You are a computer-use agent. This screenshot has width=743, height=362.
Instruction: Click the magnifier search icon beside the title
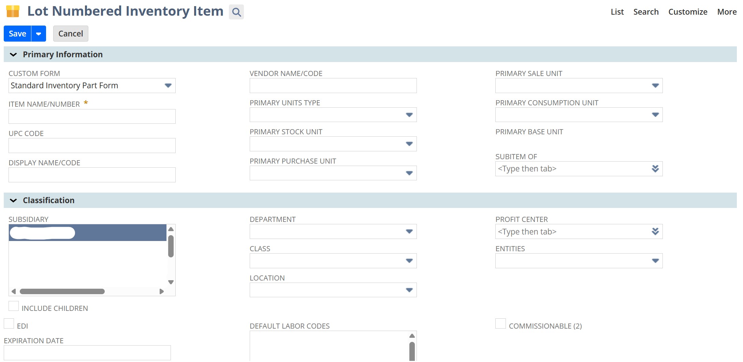(x=236, y=12)
